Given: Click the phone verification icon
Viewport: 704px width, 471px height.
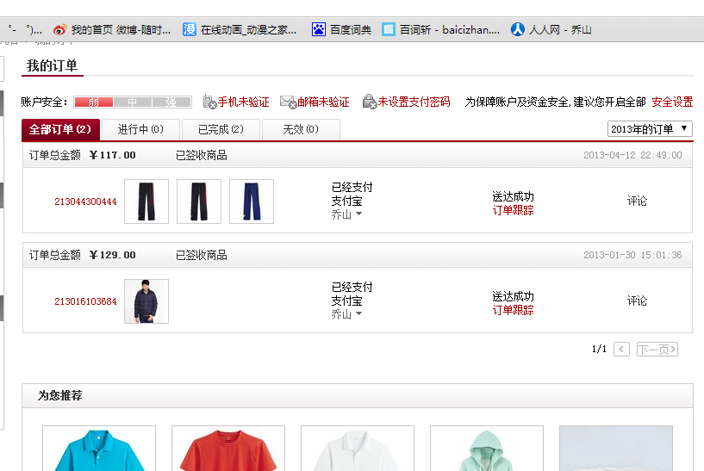Looking at the screenshot, I should [x=209, y=102].
